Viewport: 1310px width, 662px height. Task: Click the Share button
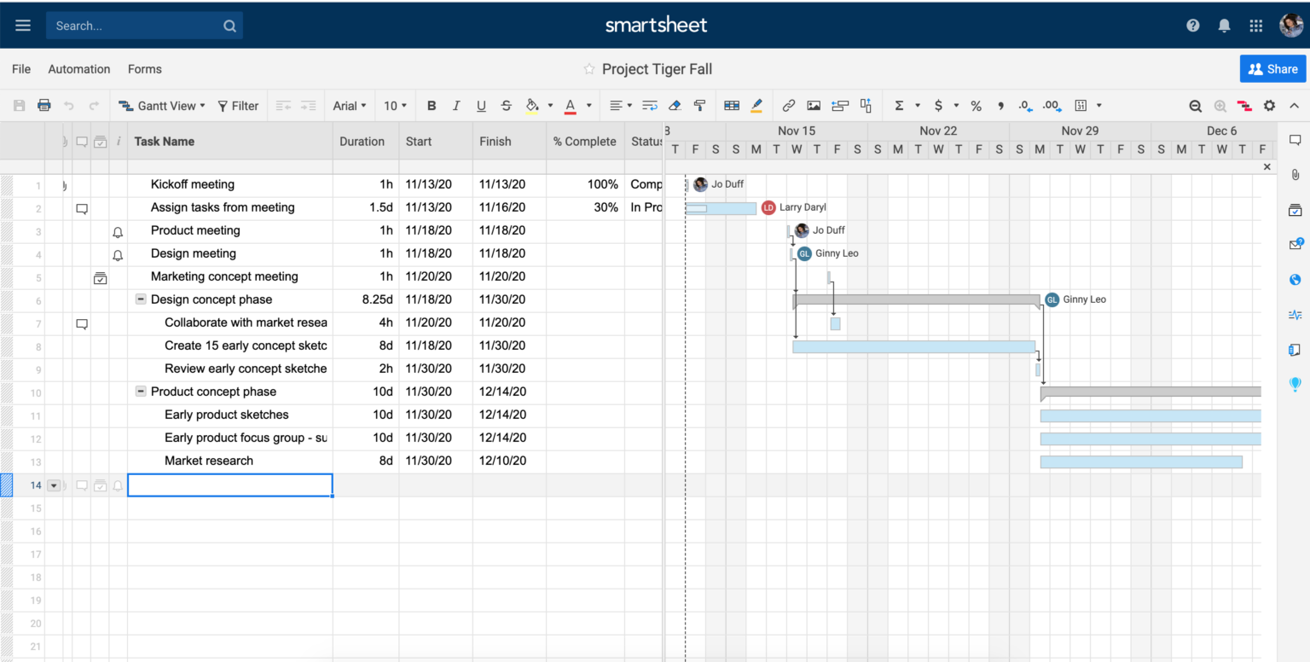[x=1272, y=69]
